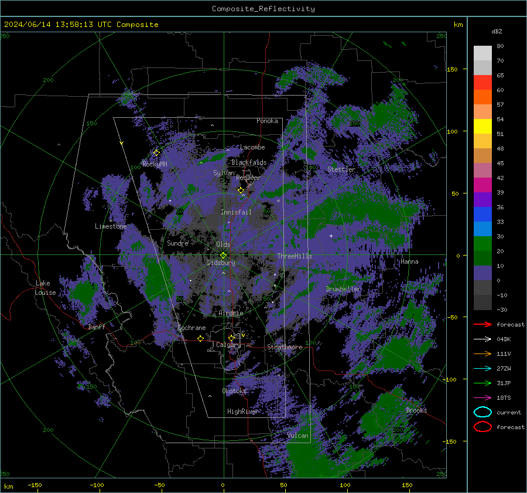The height and width of the screenshot is (493, 527).
Task: Click the Composite_Reflectivity title text
Action: (263, 9)
